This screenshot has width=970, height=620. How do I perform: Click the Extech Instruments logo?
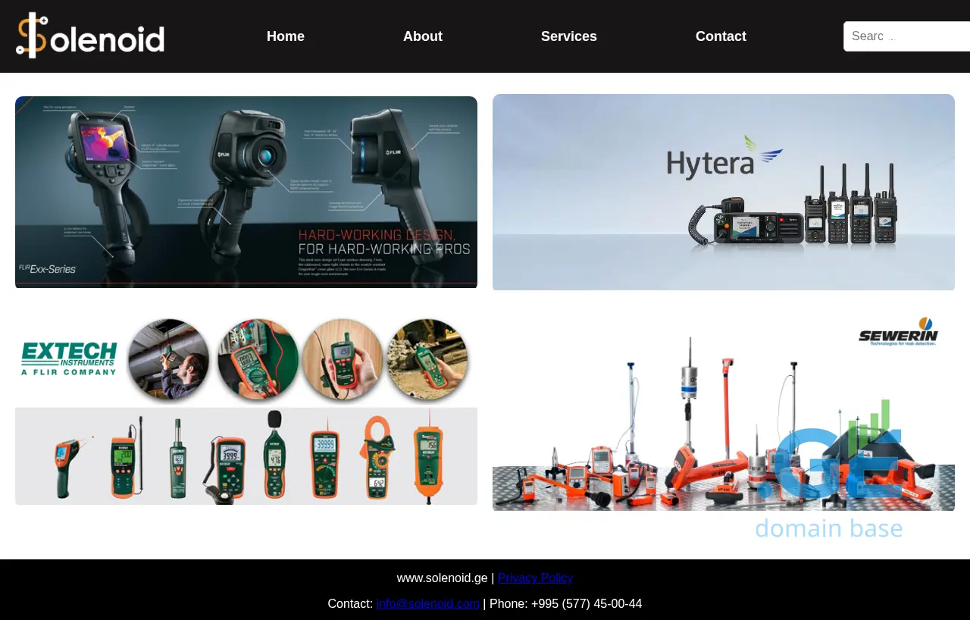pyautogui.click(x=70, y=358)
